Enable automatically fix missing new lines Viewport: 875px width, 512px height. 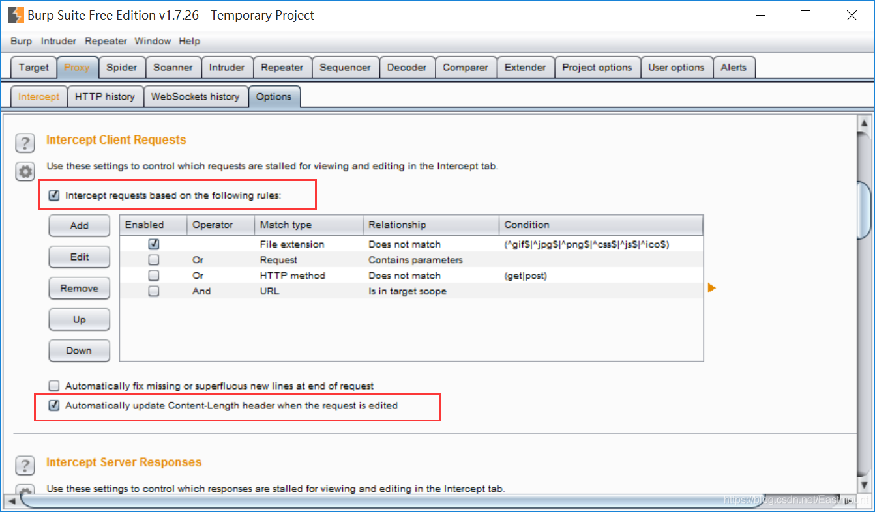tap(54, 386)
